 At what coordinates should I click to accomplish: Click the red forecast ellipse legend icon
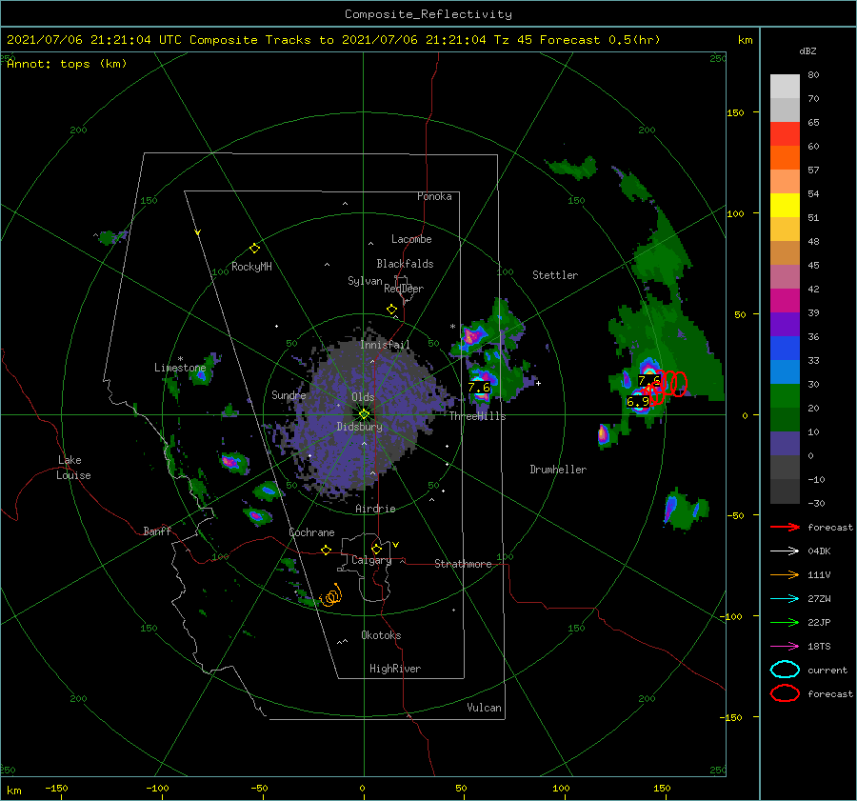[x=785, y=693]
